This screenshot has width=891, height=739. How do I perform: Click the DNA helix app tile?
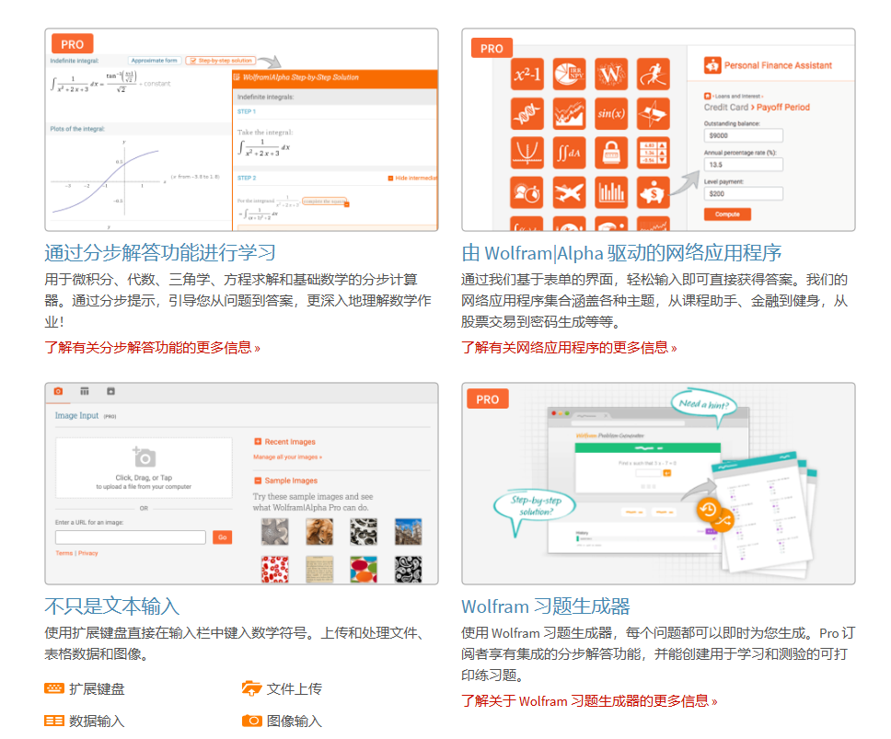[x=526, y=113]
